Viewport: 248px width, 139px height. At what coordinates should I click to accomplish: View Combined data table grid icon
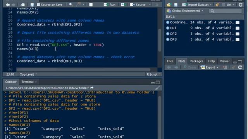pos(238,22)
